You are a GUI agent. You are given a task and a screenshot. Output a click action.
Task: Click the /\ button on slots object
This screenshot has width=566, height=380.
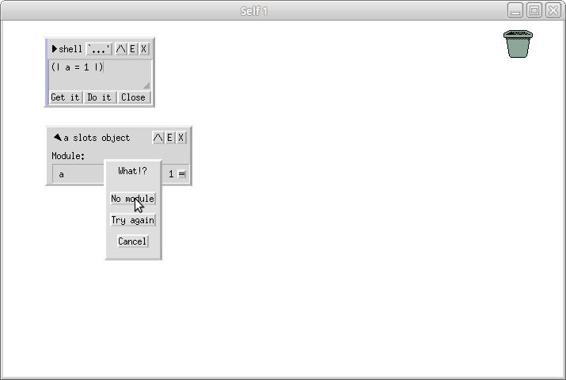coord(158,138)
